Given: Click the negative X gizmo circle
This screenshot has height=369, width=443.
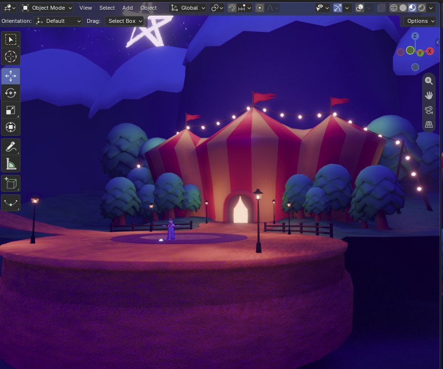Looking at the screenshot, I should coord(400,52).
